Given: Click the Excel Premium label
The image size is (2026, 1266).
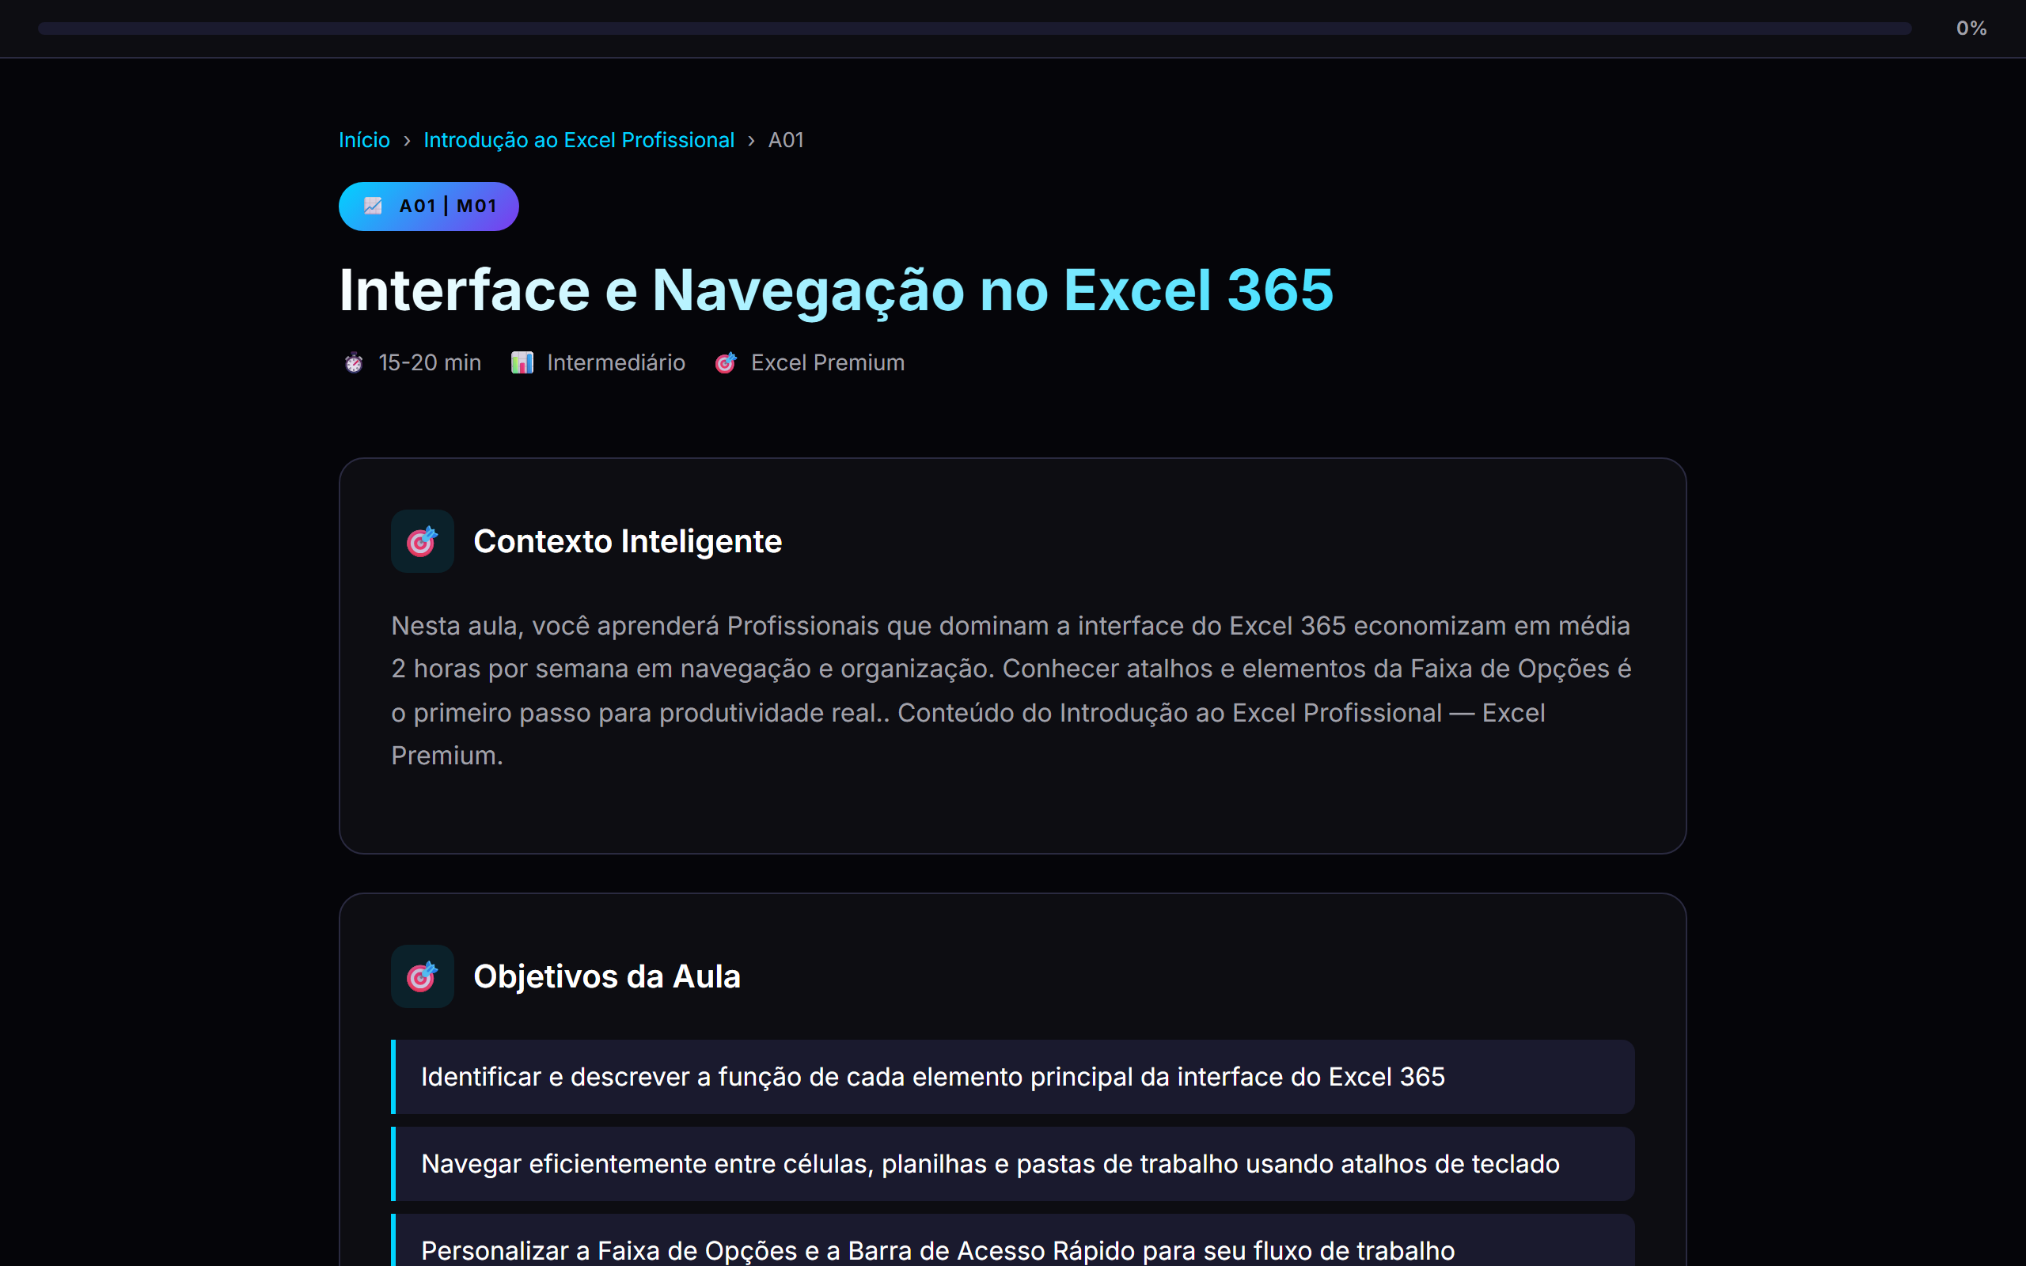Looking at the screenshot, I should (827, 362).
